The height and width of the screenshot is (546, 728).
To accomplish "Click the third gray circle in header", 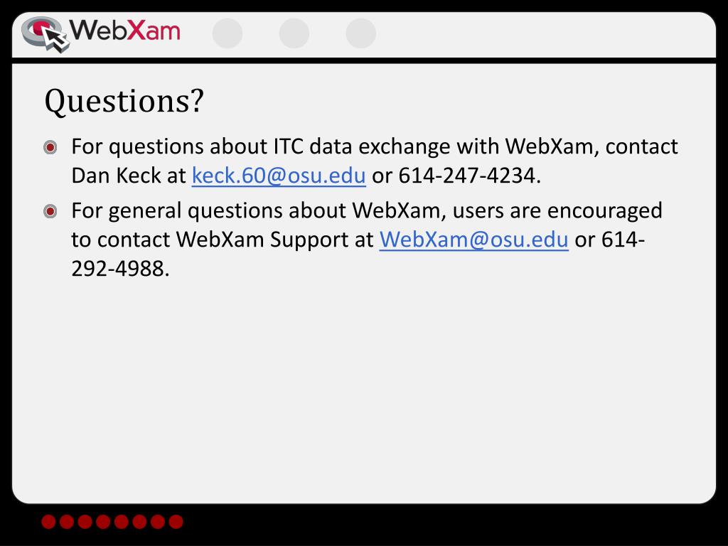I will click(361, 33).
